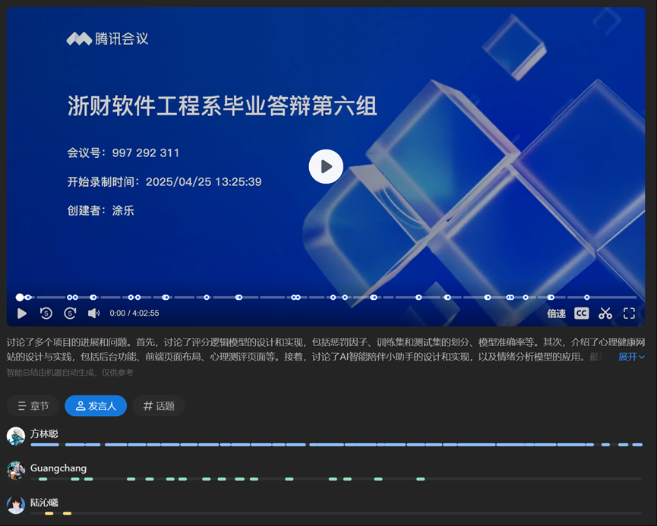Open the 话题 tab
657x526 pixels.
click(159, 406)
